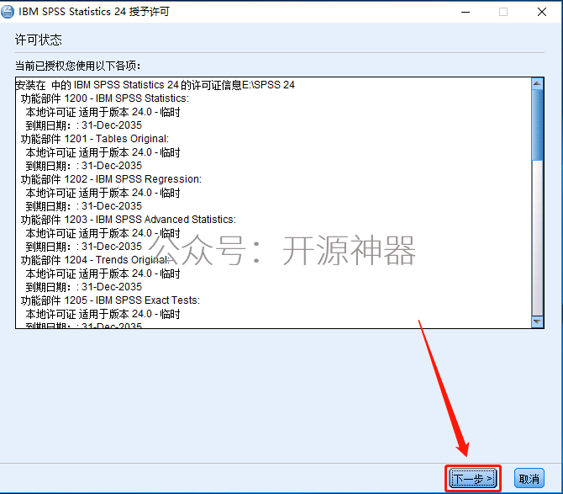Click the 许可状态 heading
Viewport: 563px width, 494px height.
coord(39,40)
